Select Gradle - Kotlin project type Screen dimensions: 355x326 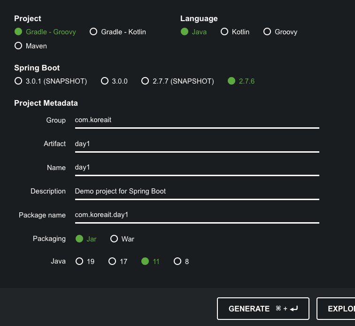coord(118,32)
